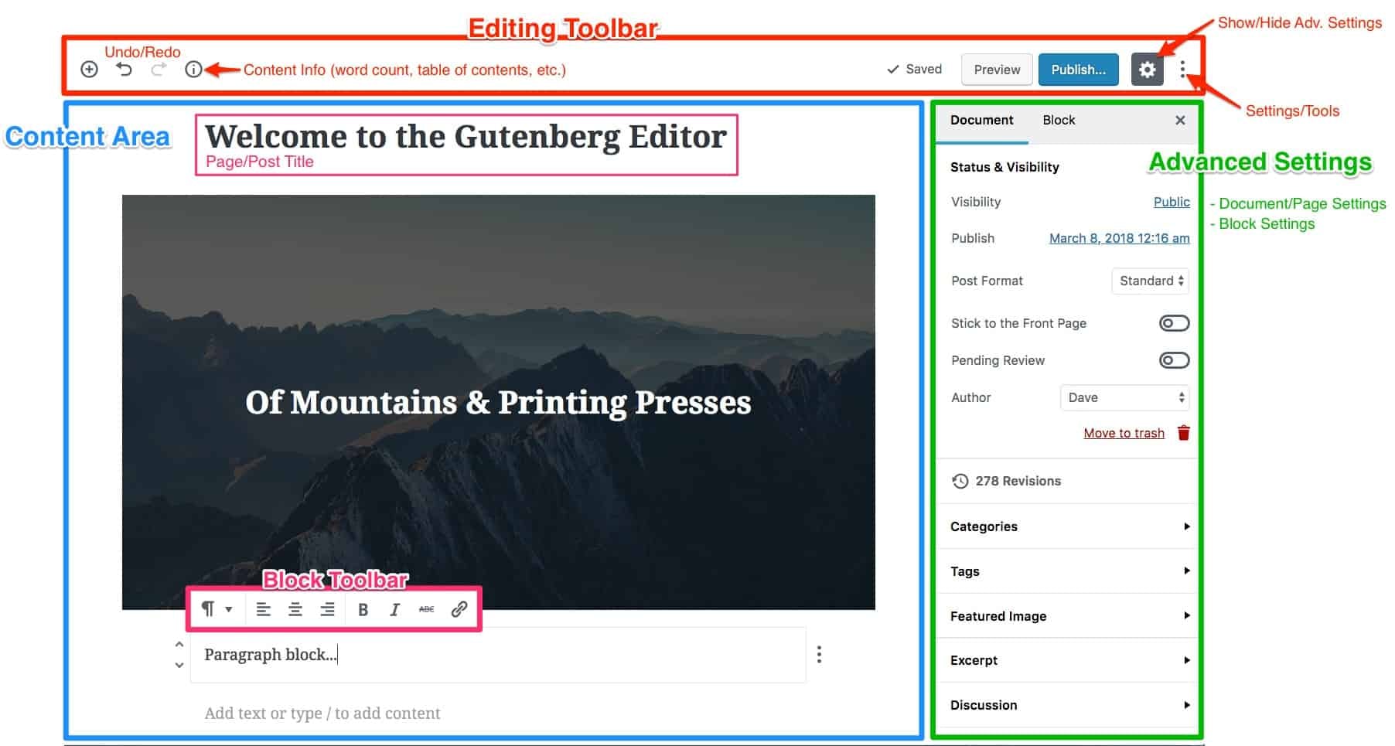The image size is (1395, 746).
Task: Click the Redo arrow
Action: coord(158,69)
